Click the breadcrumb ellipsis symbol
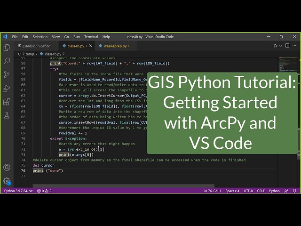Viewport: 301px width, 226px height. 67,54
